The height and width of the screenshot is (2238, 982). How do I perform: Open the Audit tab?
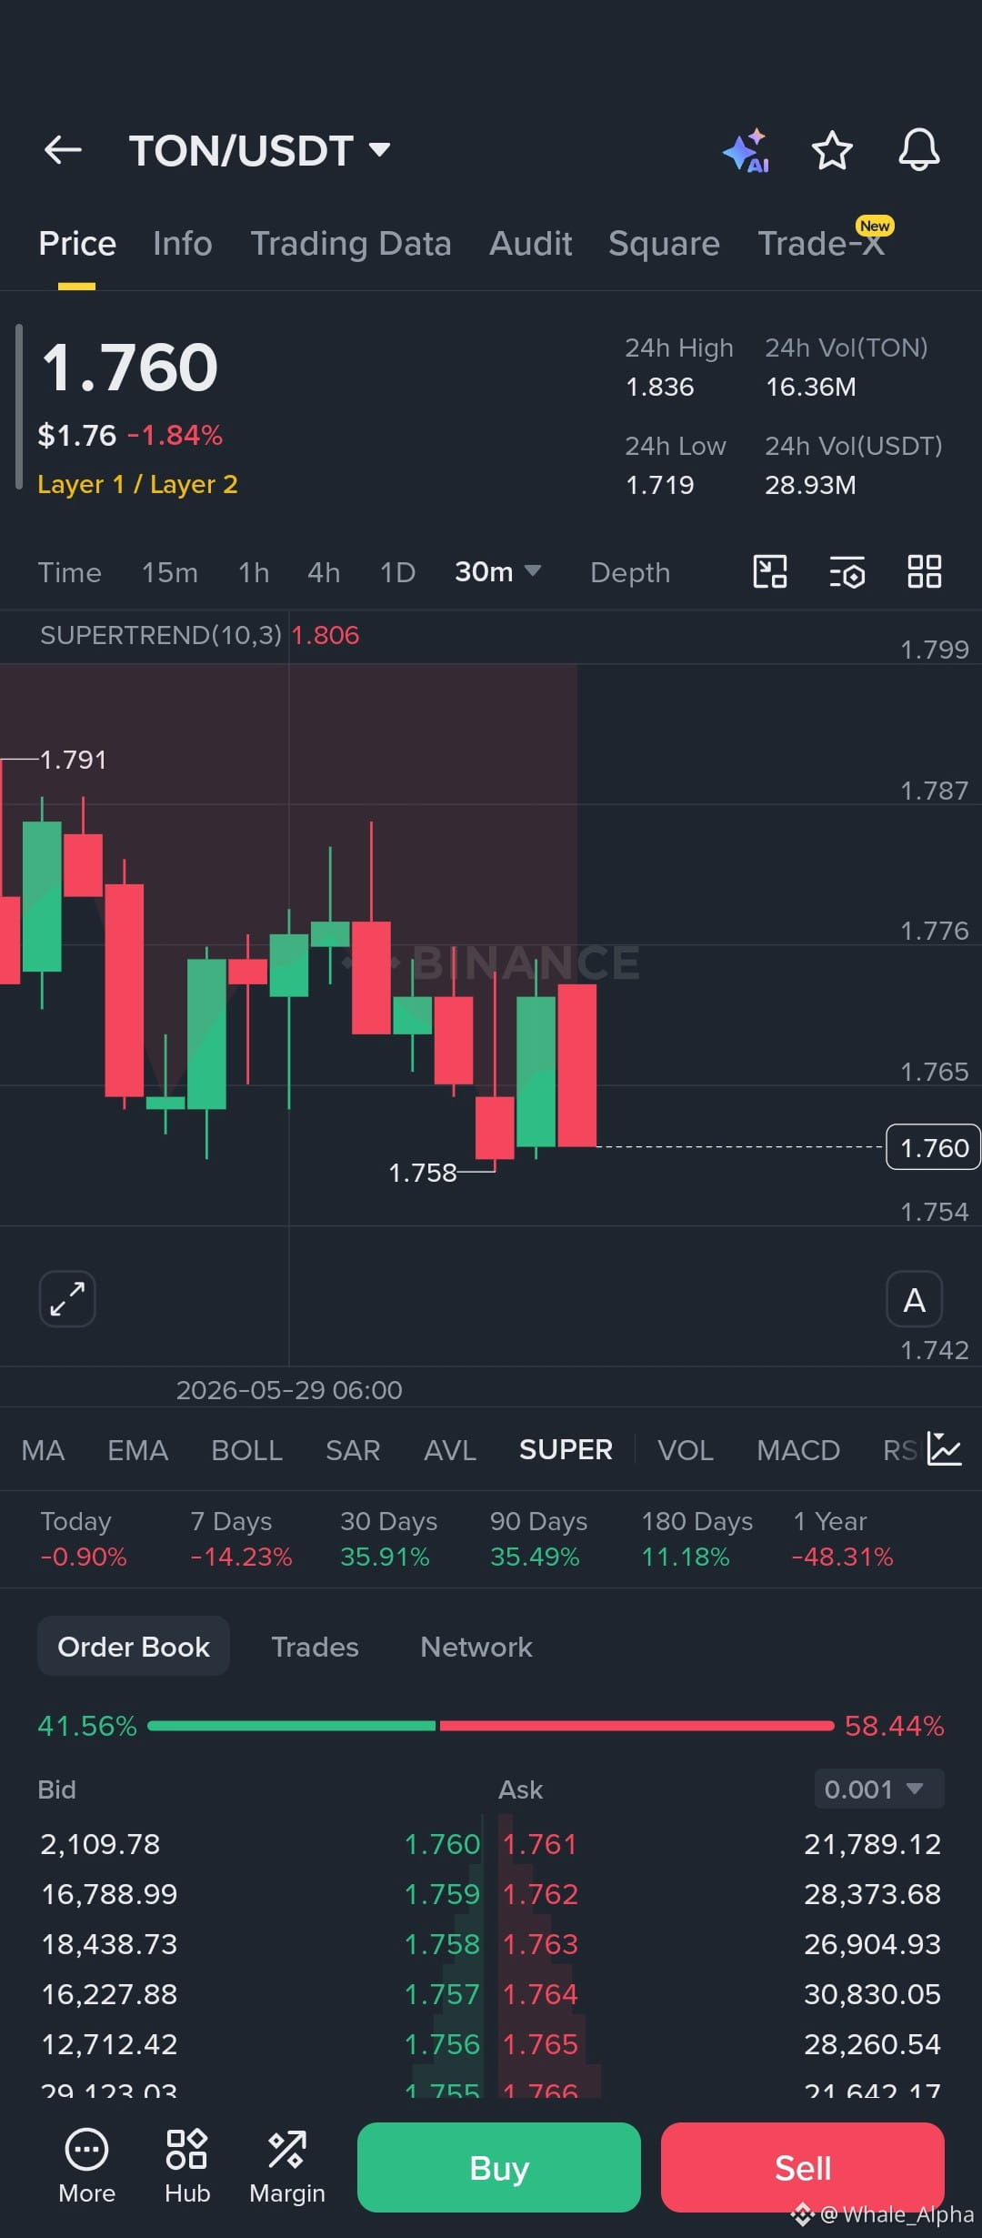(x=531, y=244)
